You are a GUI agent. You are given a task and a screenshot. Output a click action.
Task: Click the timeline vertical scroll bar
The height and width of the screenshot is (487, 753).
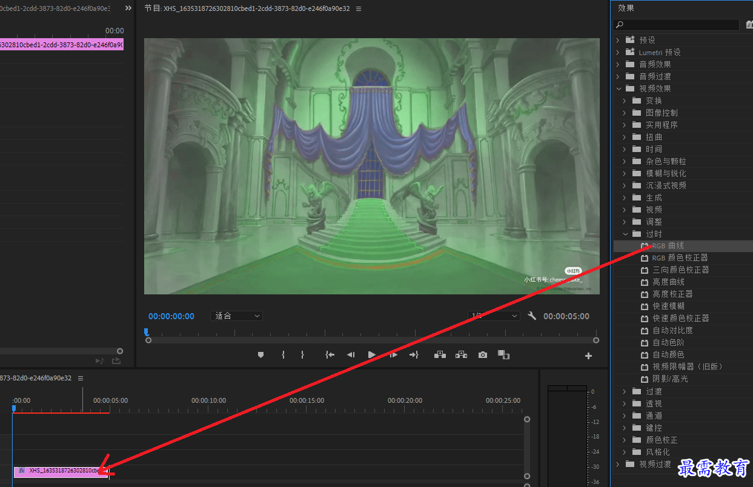coord(527,448)
